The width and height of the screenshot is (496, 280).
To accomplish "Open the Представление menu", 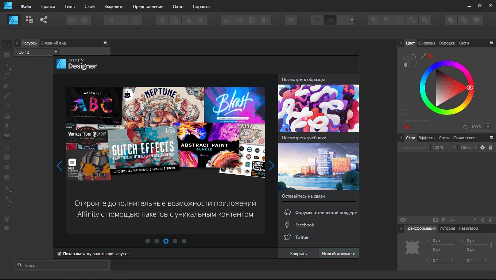I will pyautogui.click(x=148, y=7).
